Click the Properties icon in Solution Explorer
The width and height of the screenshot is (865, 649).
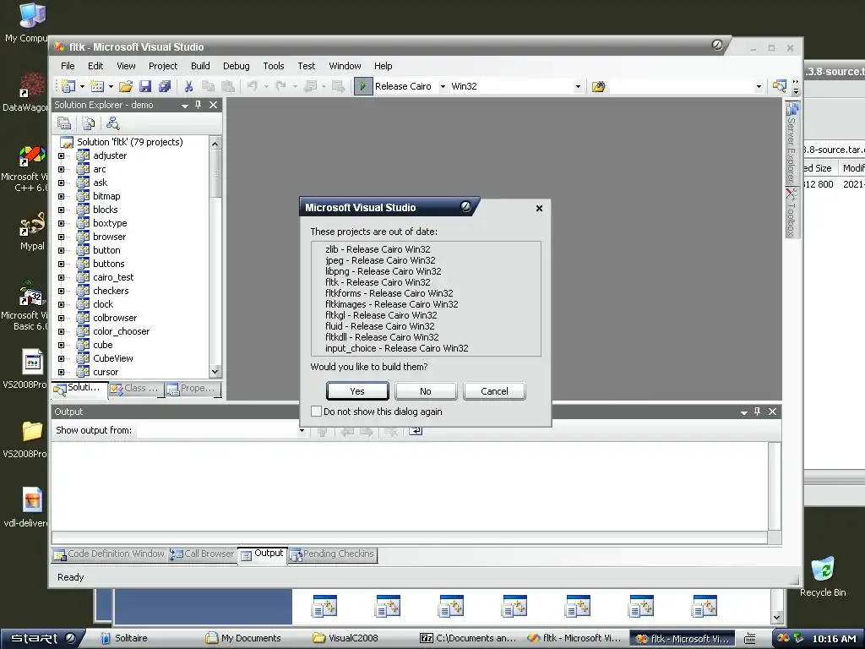64,123
